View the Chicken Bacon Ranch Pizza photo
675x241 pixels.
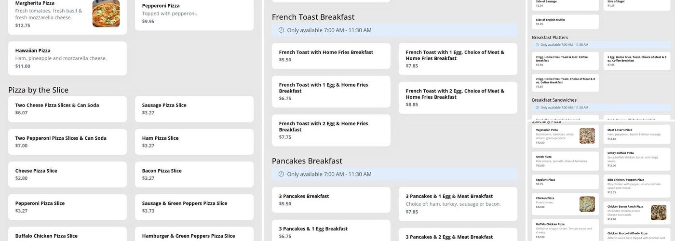click(x=658, y=213)
